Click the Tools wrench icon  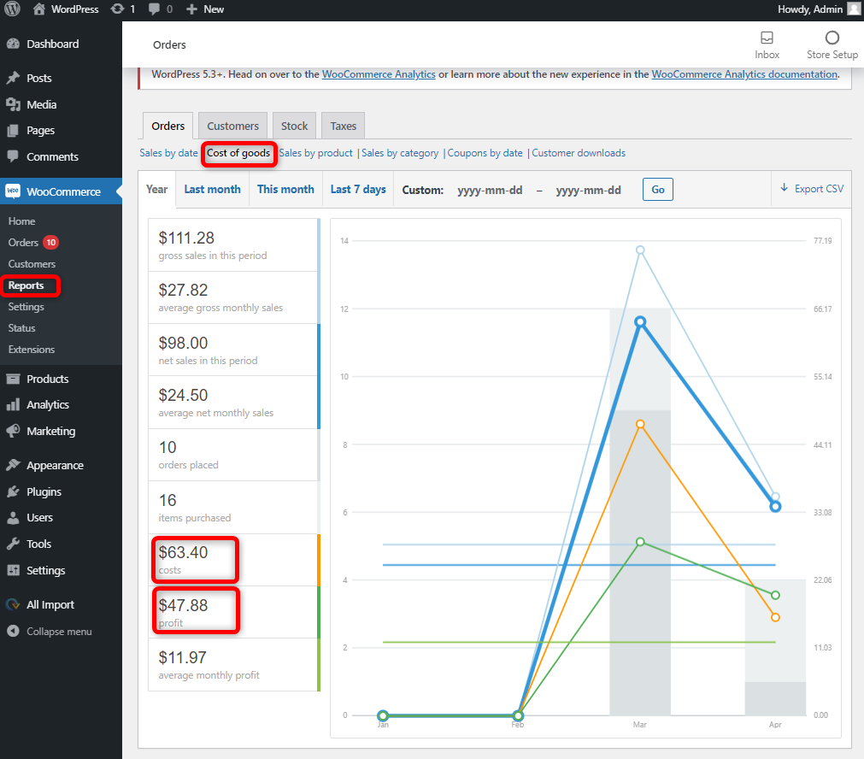pos(13,544)
